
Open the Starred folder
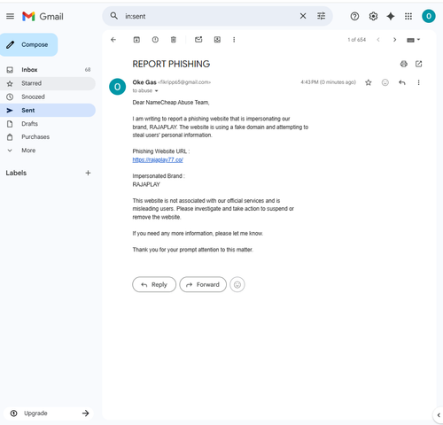click(47, 83)
